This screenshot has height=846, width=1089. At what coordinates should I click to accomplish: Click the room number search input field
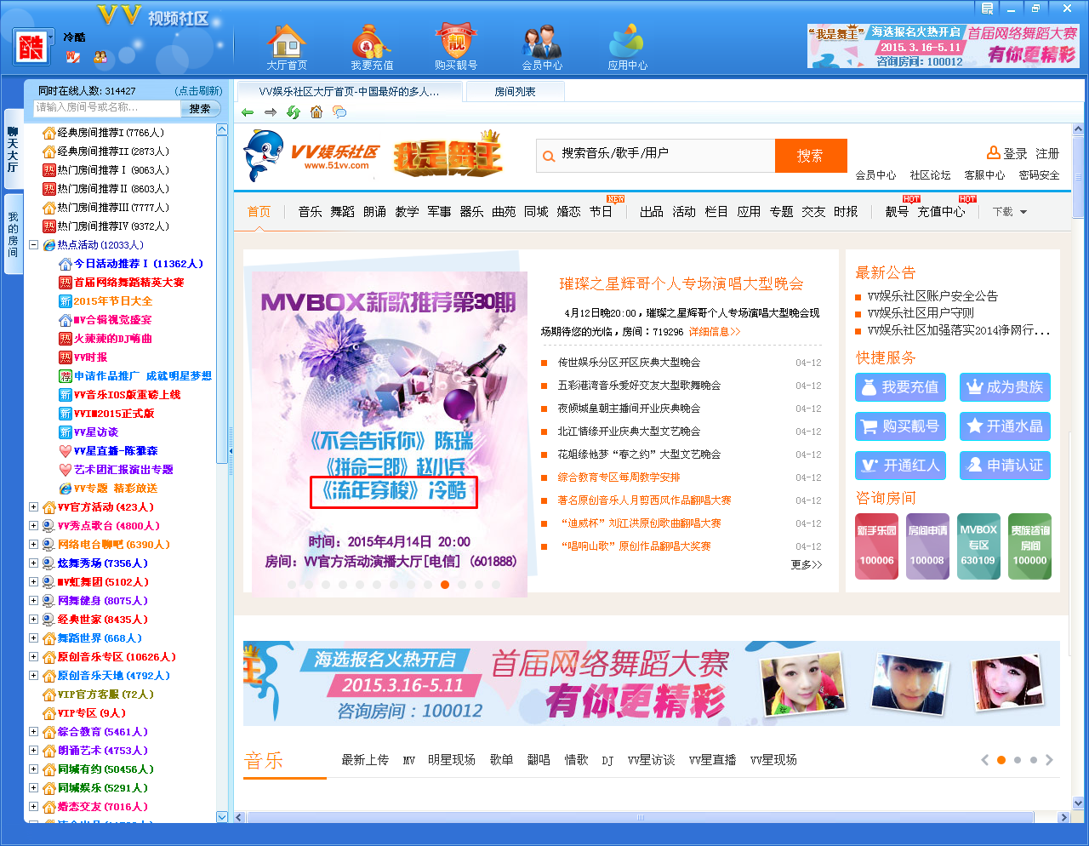(106, 108)
